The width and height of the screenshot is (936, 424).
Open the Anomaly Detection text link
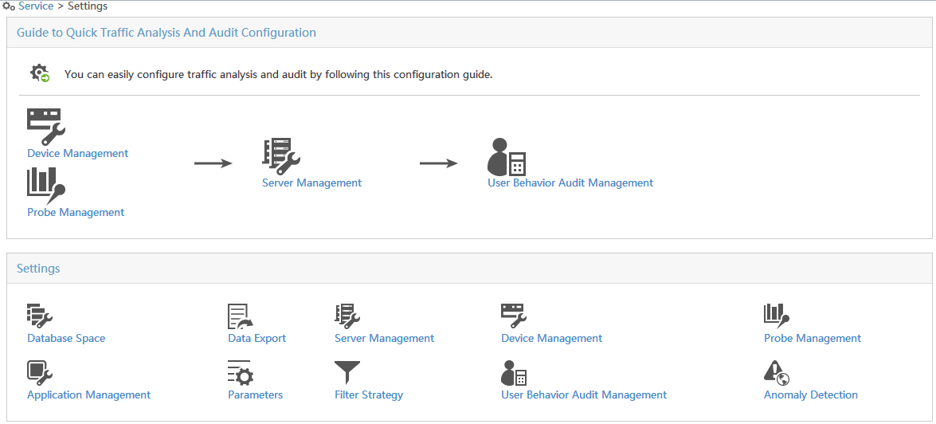pos(811,395)
